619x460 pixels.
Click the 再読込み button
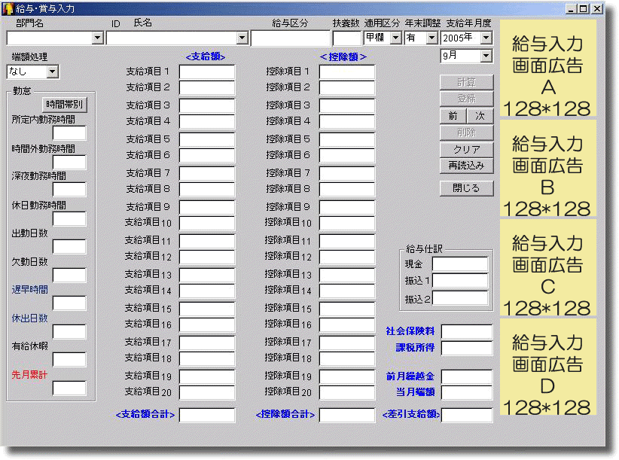[x=466, y=166]
